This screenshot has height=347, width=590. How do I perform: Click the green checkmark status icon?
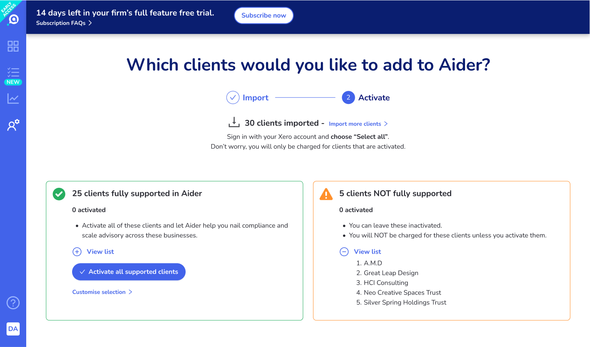(59, 194)
